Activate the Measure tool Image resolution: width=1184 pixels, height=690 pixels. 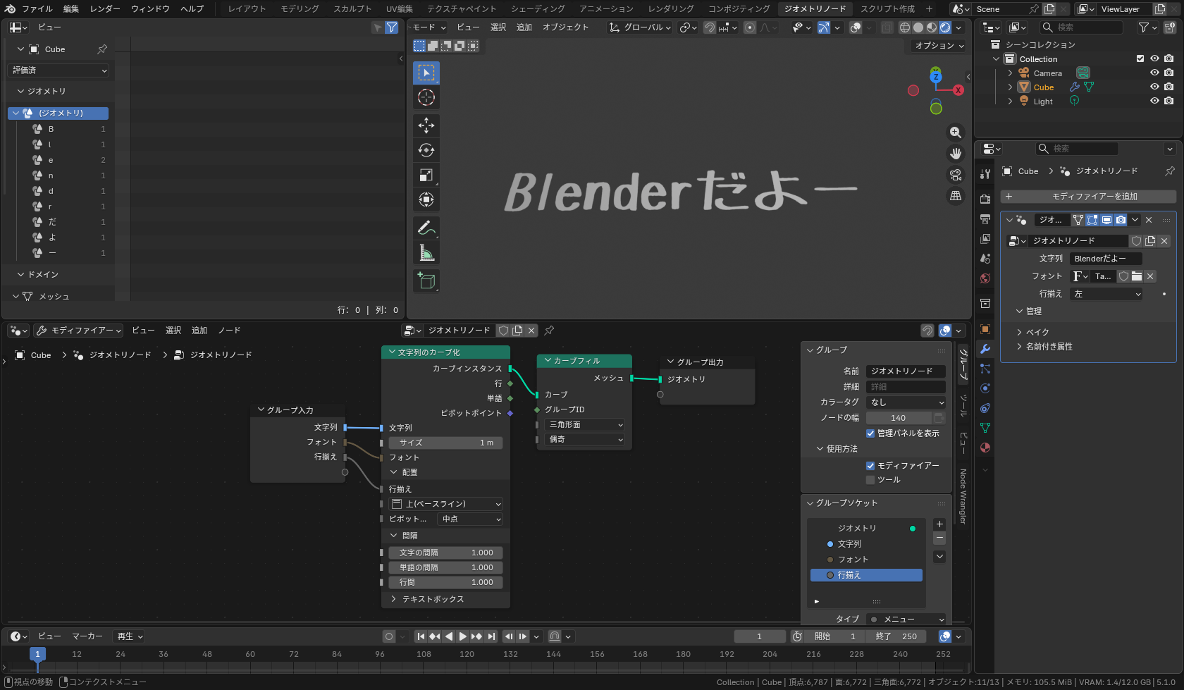[x=426, y=252]
